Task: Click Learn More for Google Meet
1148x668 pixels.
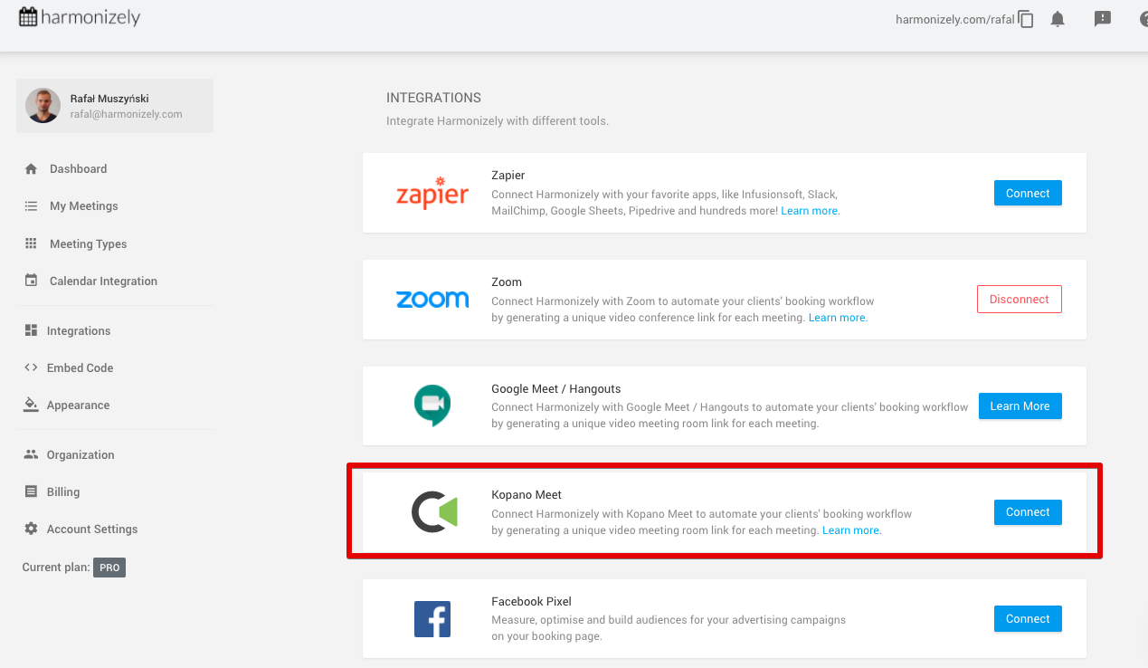Action: tap(1020, 406)
